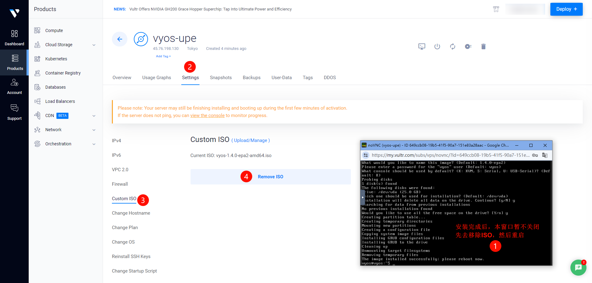The width and height of the screenshot is (592, 283).
Task: Switch to the Overview tab
Action: (122, 78)
